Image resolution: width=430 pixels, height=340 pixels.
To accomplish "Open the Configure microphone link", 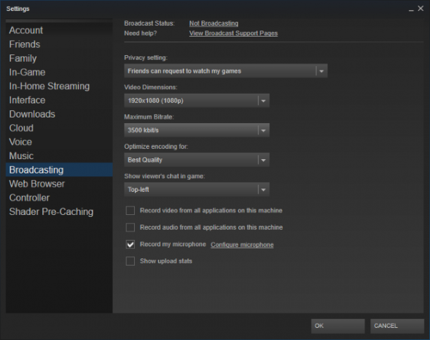I will [242, 245].
